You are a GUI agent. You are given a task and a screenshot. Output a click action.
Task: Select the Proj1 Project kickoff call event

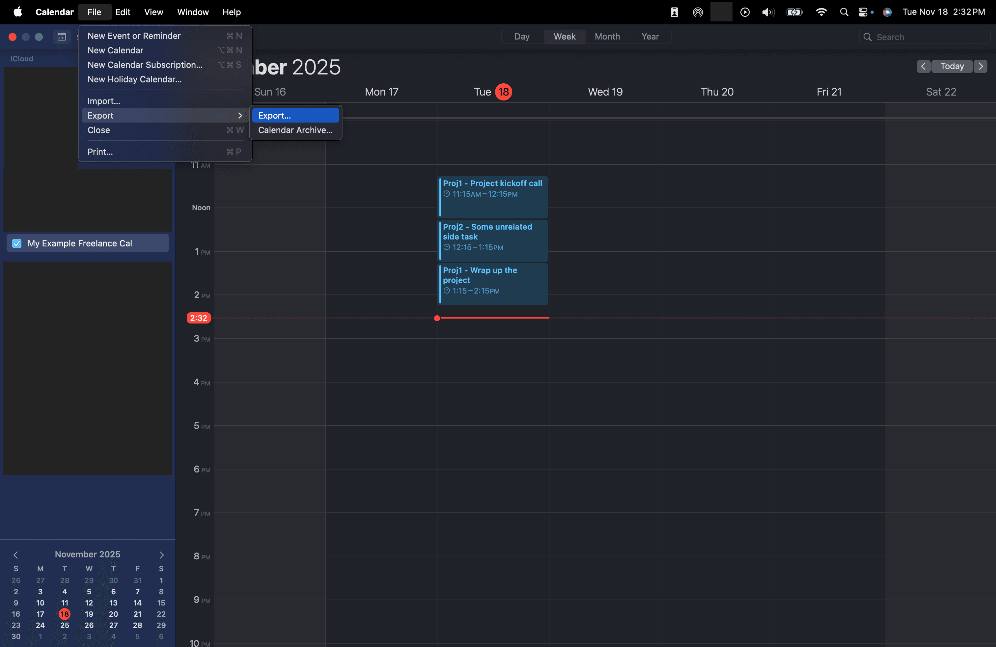click(492, 197)
